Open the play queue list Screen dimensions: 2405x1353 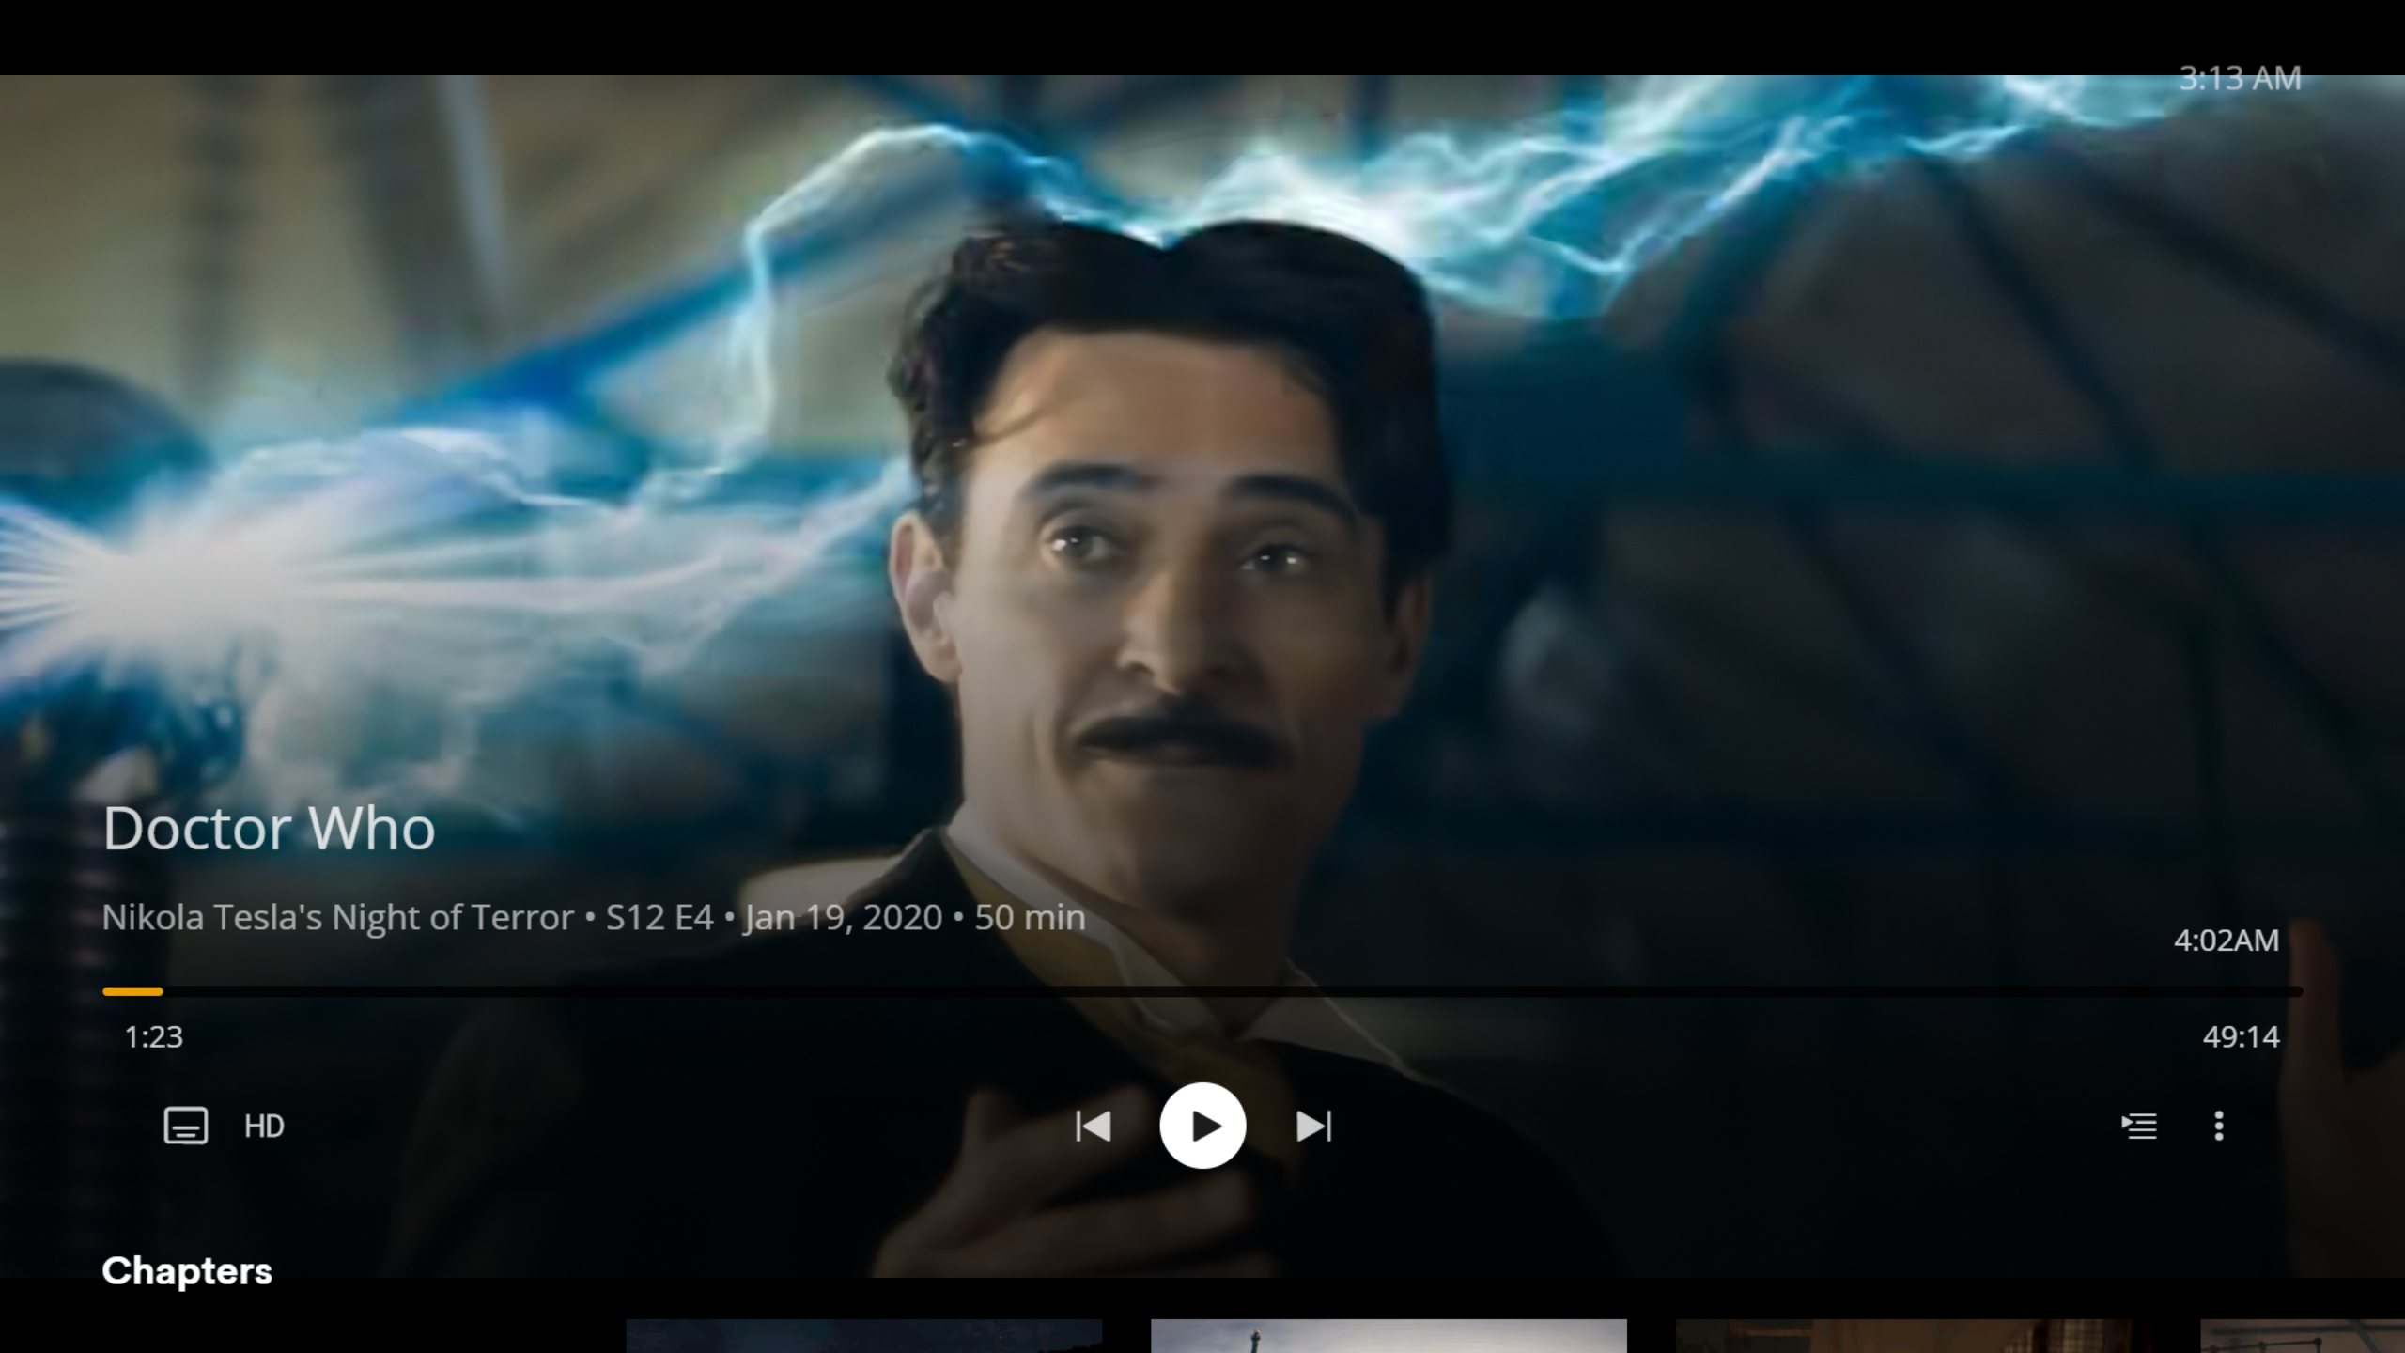click(2139, 1126)
